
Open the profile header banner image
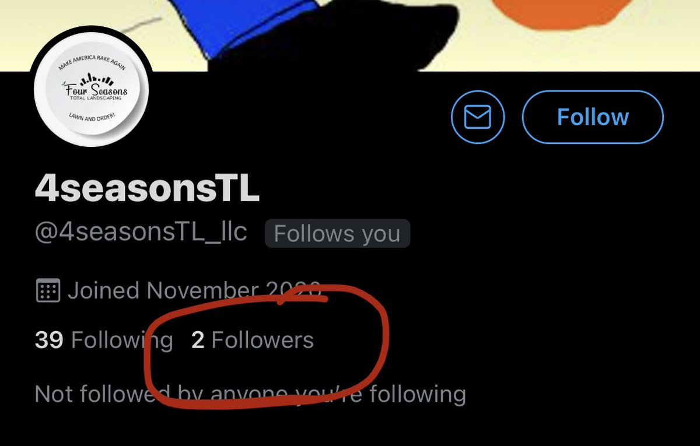pyautogui.click(x=350, y=35)
